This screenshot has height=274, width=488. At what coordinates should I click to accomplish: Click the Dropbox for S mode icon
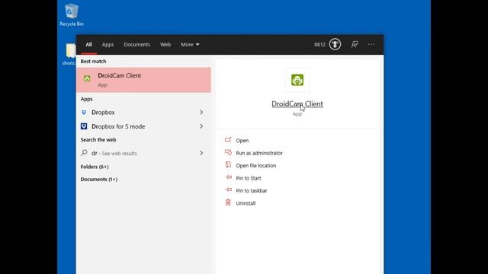coord(84,126)
